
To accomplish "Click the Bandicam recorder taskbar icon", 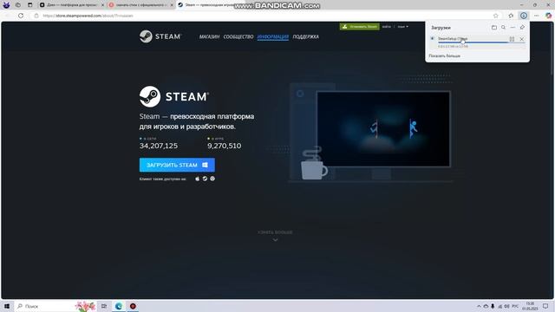I will tap(133, 306).
